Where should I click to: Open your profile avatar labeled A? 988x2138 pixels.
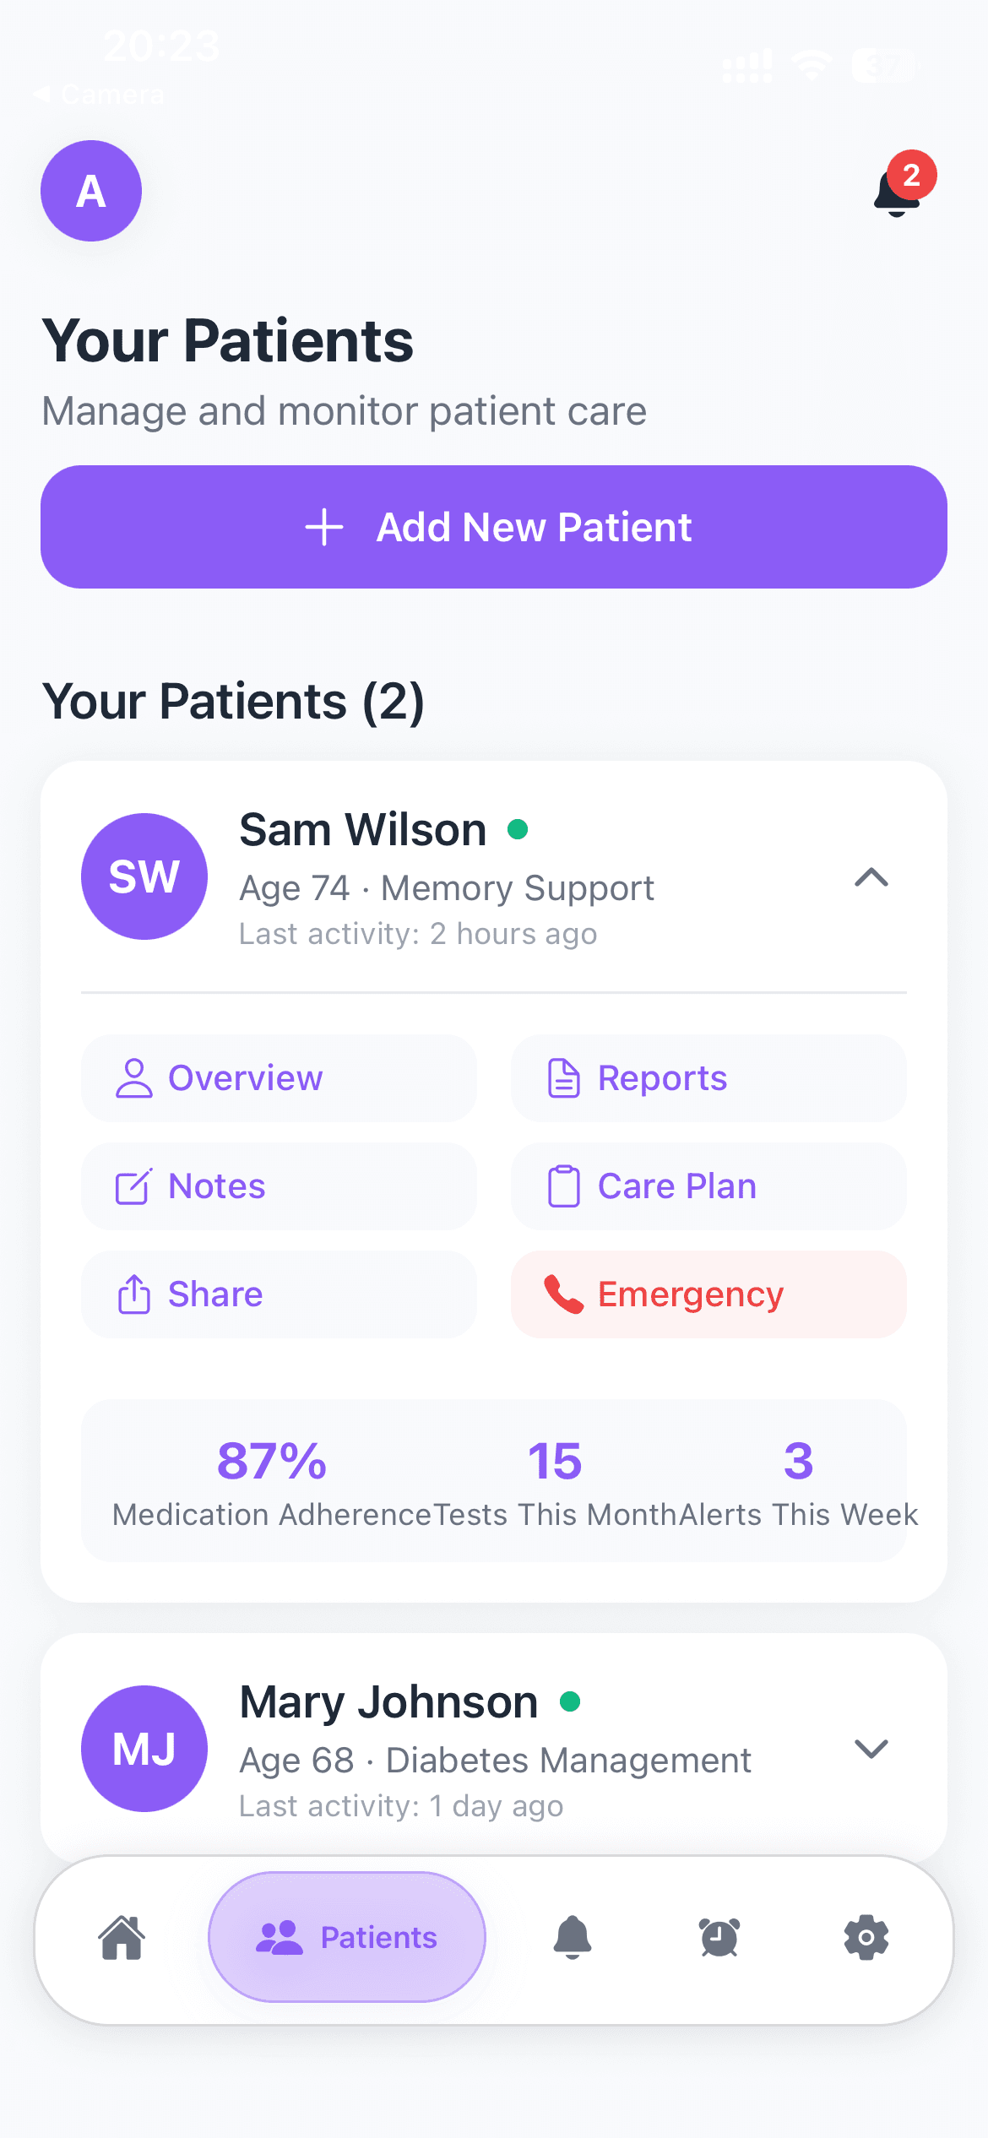point(90,191)
